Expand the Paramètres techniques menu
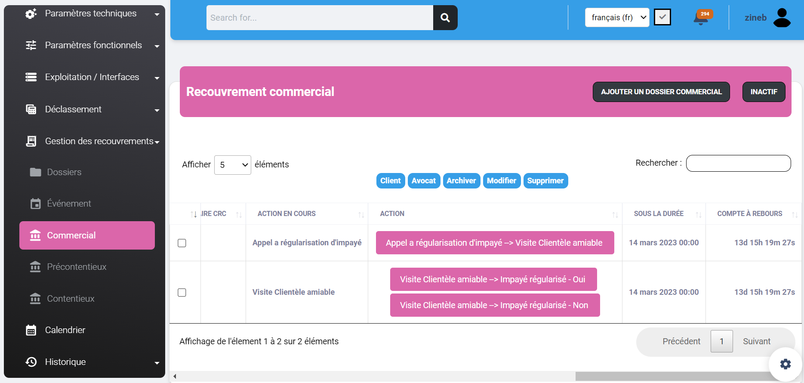The width and height of the screenshot is (804, 383). [90, 14]
